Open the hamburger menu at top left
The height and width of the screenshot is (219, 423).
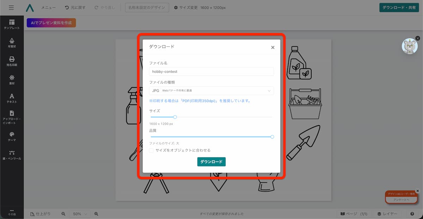[x=11, y=7]
